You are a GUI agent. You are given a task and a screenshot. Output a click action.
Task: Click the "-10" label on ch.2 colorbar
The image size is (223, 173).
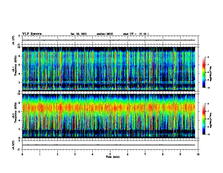(x=208, y=135)
